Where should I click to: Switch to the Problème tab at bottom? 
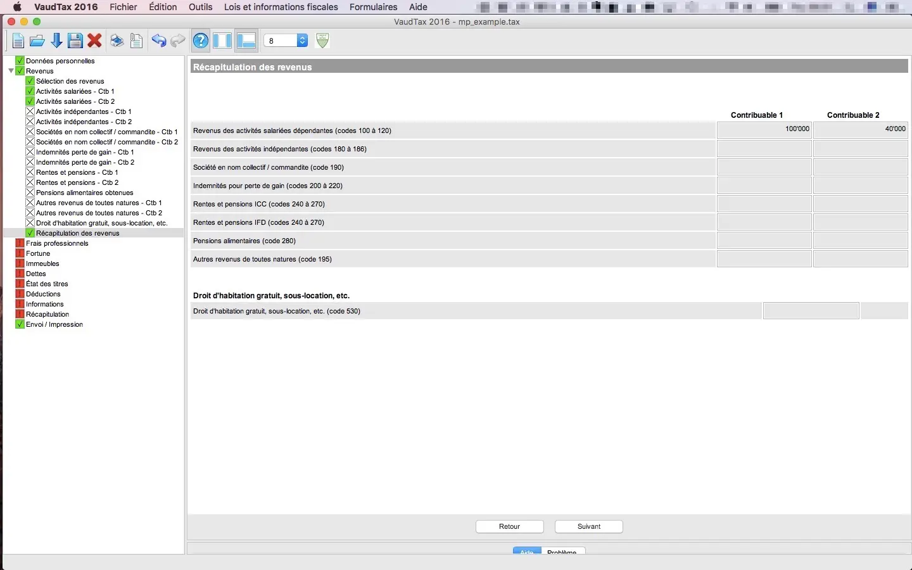coord(562,552)
